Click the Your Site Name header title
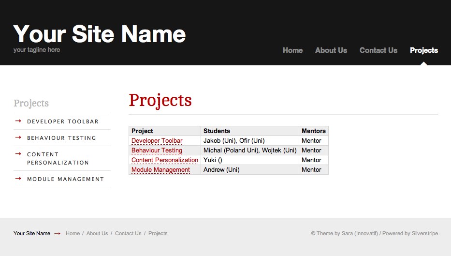The height and width of the screenshot is (256, 451). coord(100,34)
